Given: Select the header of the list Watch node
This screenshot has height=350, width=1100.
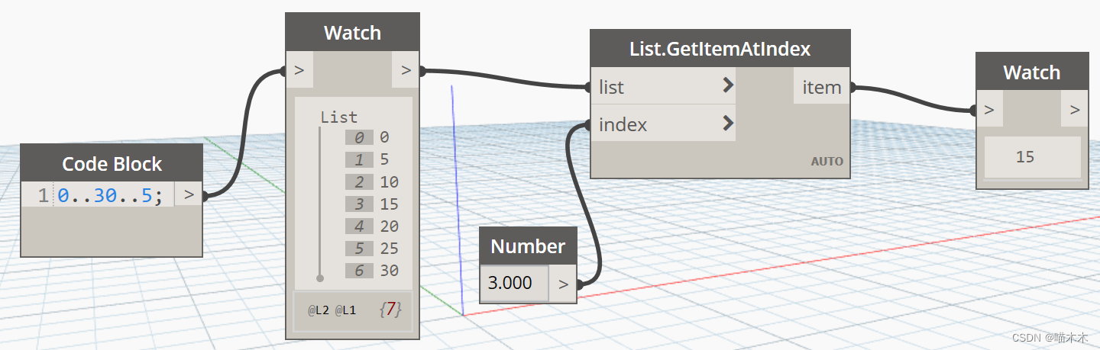Looking at the screenshot, I should tap(352, 33).
